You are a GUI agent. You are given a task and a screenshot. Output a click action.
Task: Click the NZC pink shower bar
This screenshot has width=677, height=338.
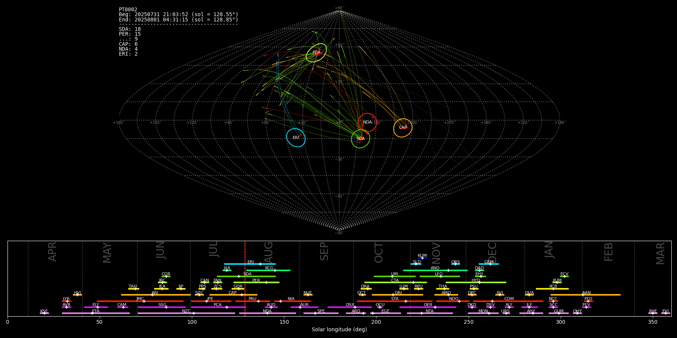pyautogui.click(x=186, y=313)
